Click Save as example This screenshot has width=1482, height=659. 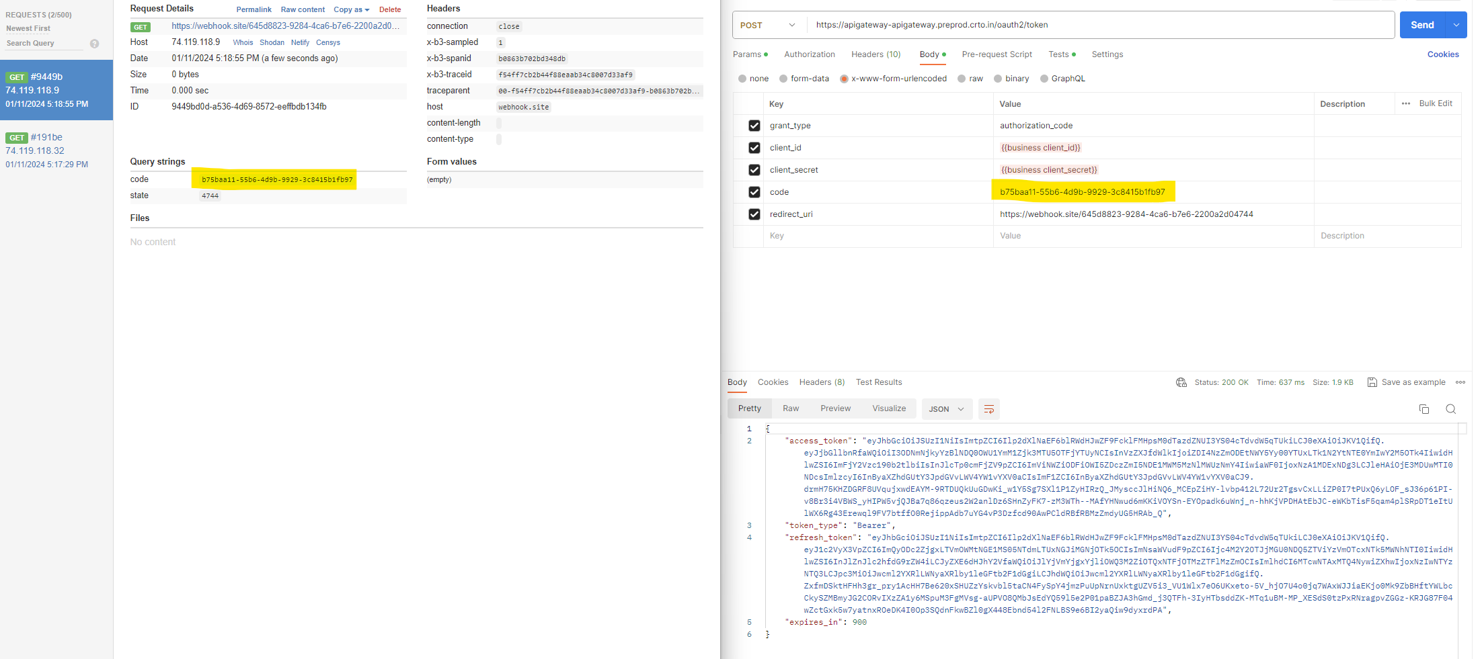coord(1413,382)
